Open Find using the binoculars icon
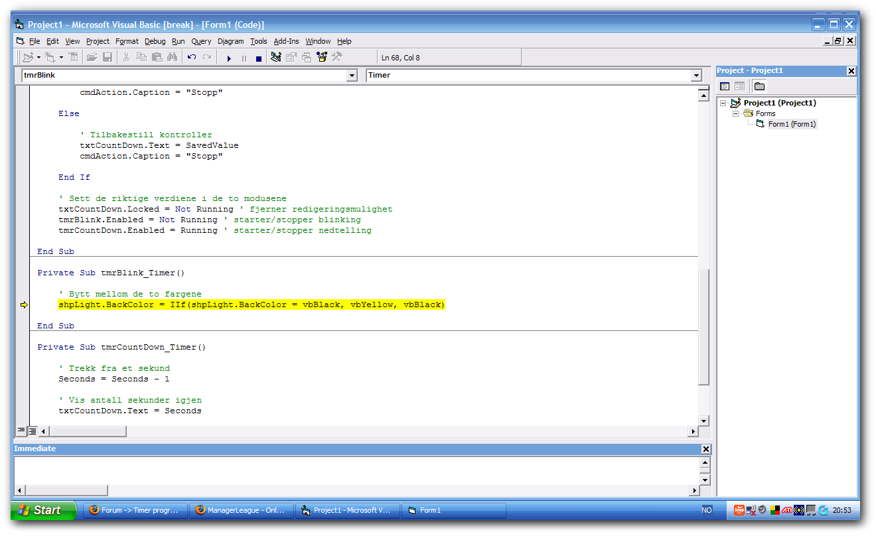This screenshot has width=876, height=536. pyautogui.click(x=173, y=58)
